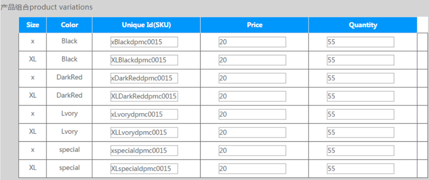
Task: Select the XLLvorydpmc0015 SKU input
Action: (144, 132)
